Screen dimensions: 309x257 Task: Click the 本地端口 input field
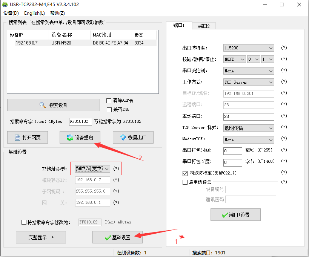[x=249, y=117]
